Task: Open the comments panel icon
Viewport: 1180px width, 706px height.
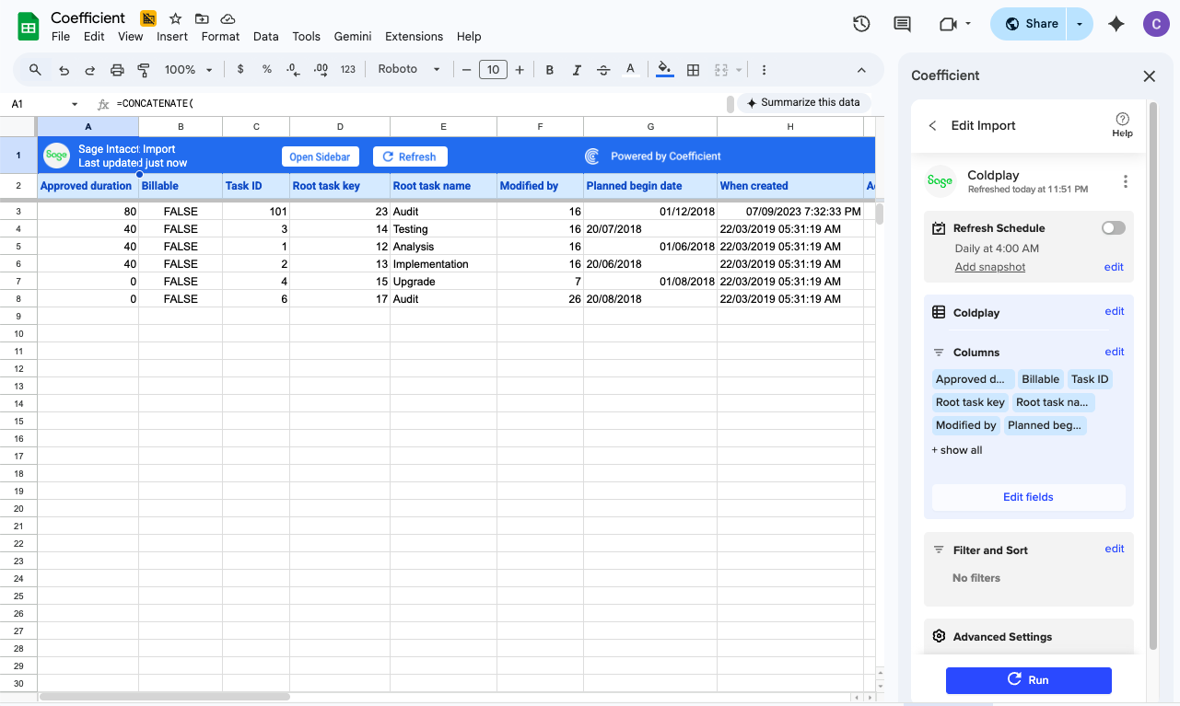Action: (x=903, y=24)
